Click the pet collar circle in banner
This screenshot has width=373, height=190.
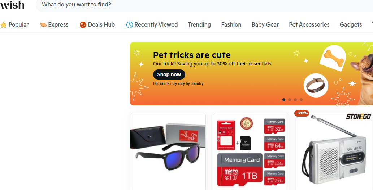316,85
